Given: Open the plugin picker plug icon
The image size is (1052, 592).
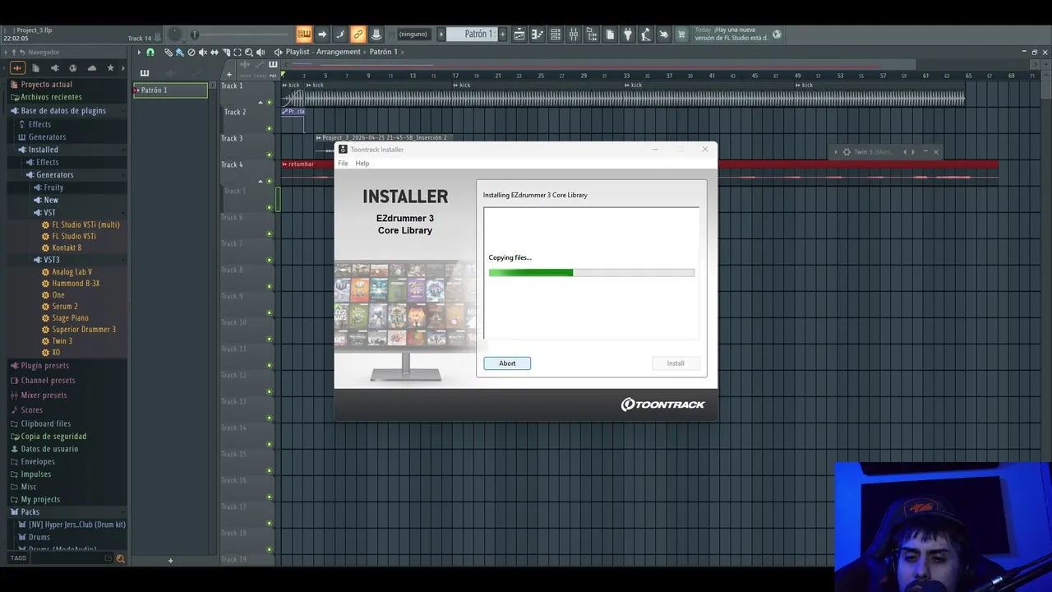Looking at the screenshot, I should click(628, 35).
